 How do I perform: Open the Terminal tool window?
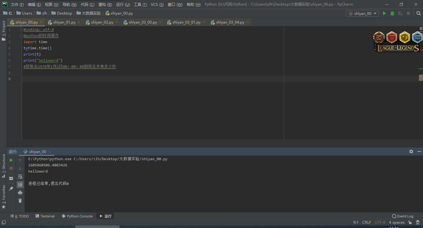pyautogui.click(x=45, y=216)
